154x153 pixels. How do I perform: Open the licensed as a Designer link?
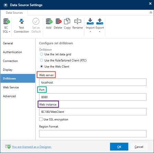(x=32, y=147)
